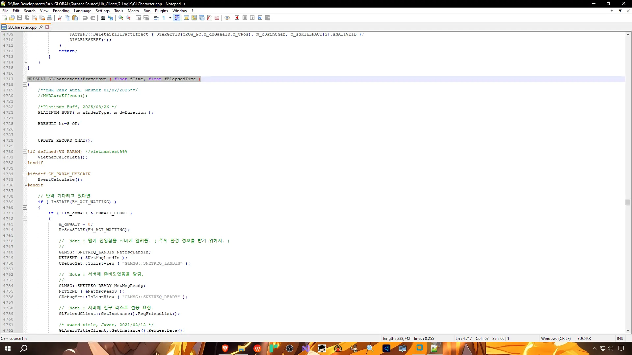Open the Language menu
Image resolution: width=632 pixels, height=355 pixels.
[x=82, y=11]
